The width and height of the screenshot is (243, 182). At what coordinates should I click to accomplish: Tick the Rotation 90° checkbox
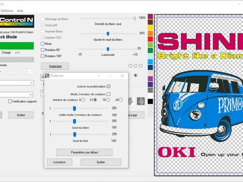(43, 50)
